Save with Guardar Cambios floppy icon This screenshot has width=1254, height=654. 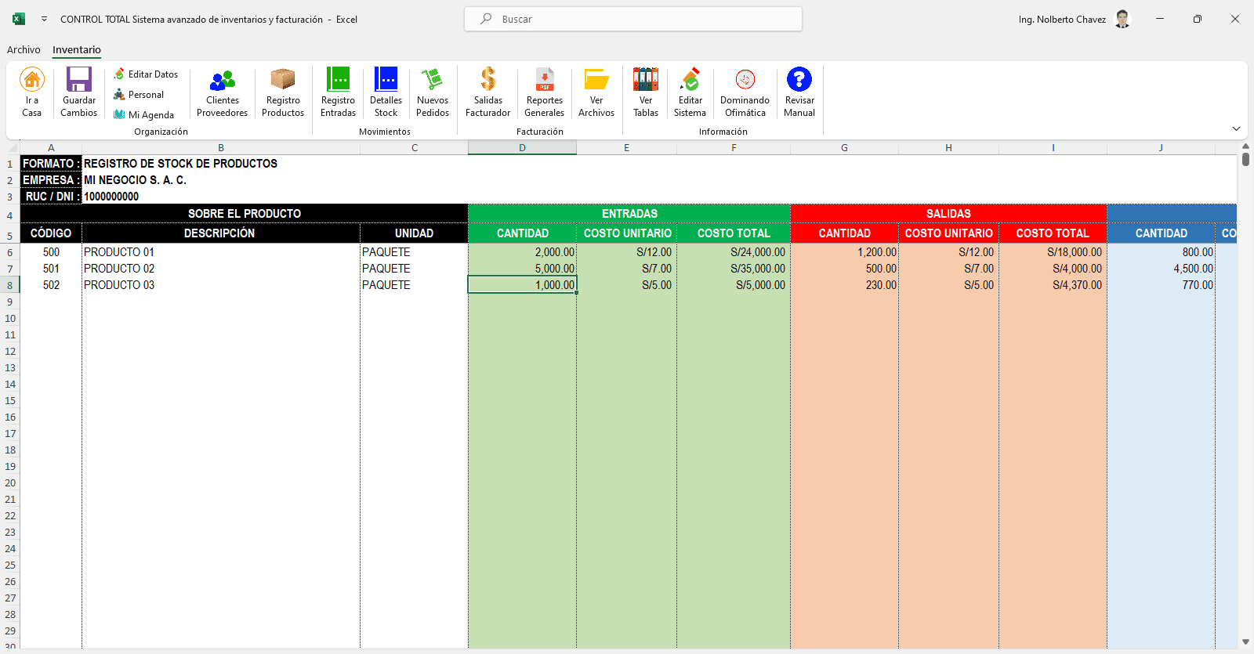[x=79, y=79]
